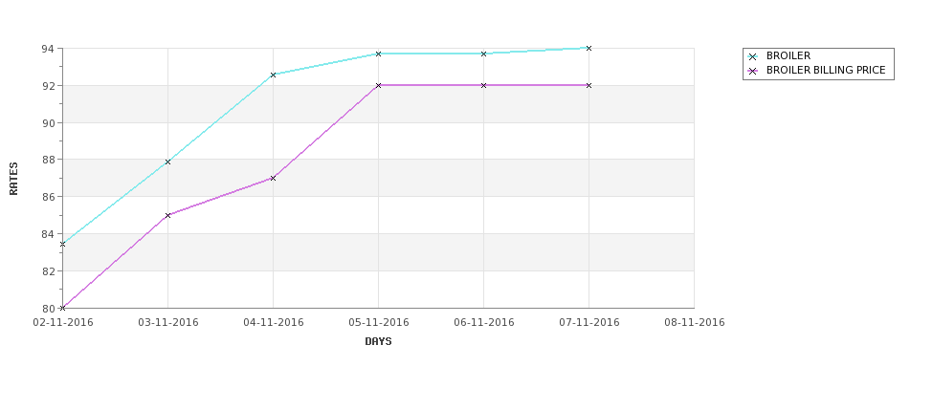Select BROILER data point on 03-11-2016
The height and width of the screenshot is (410, 933).
[x=167, y=162]
